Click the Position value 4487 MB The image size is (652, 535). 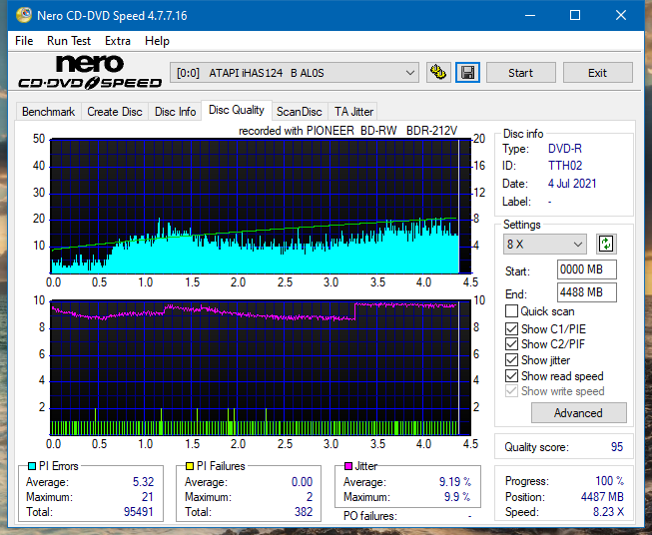[x=602, y=497]
